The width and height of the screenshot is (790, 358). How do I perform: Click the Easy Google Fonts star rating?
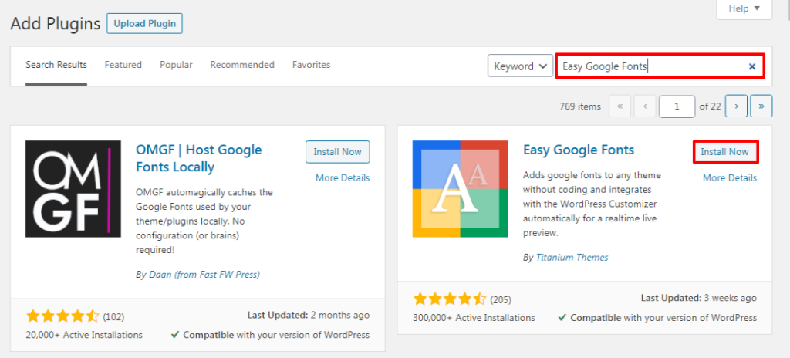pos(450,299)
